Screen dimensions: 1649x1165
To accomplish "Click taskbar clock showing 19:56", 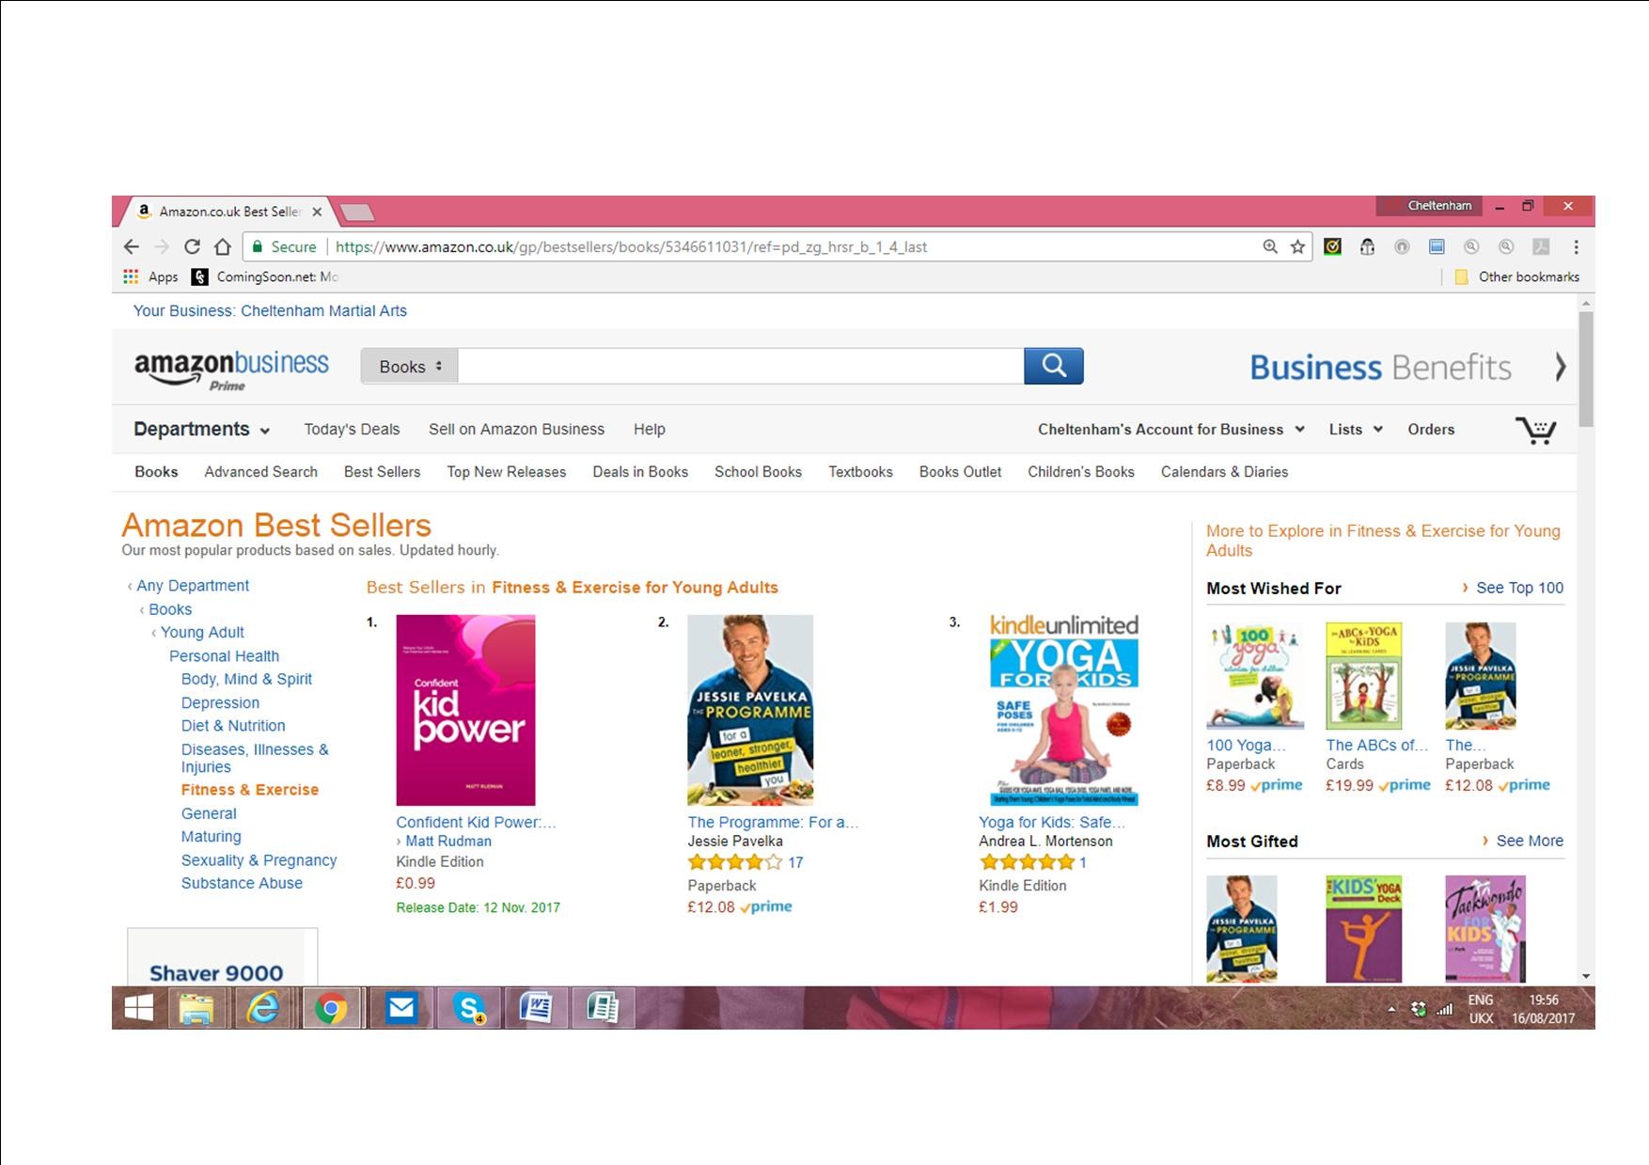I will [1544, 1000].
